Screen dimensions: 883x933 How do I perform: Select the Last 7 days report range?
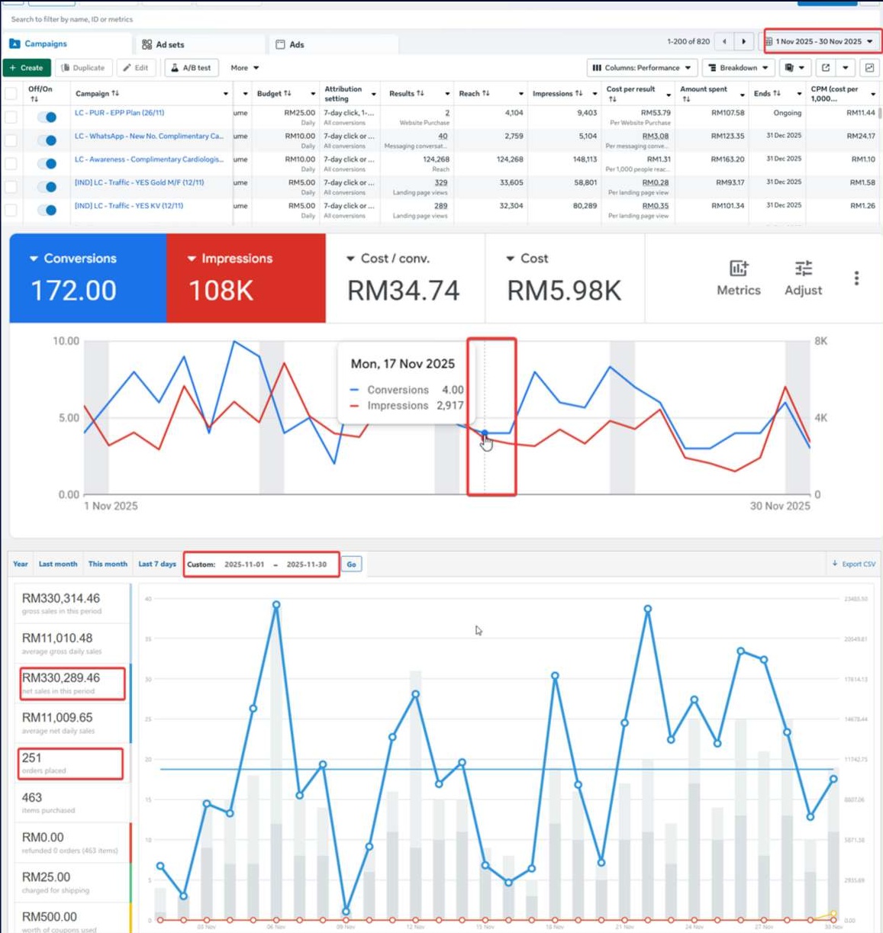pyautogui.click(x=157, y=564)
